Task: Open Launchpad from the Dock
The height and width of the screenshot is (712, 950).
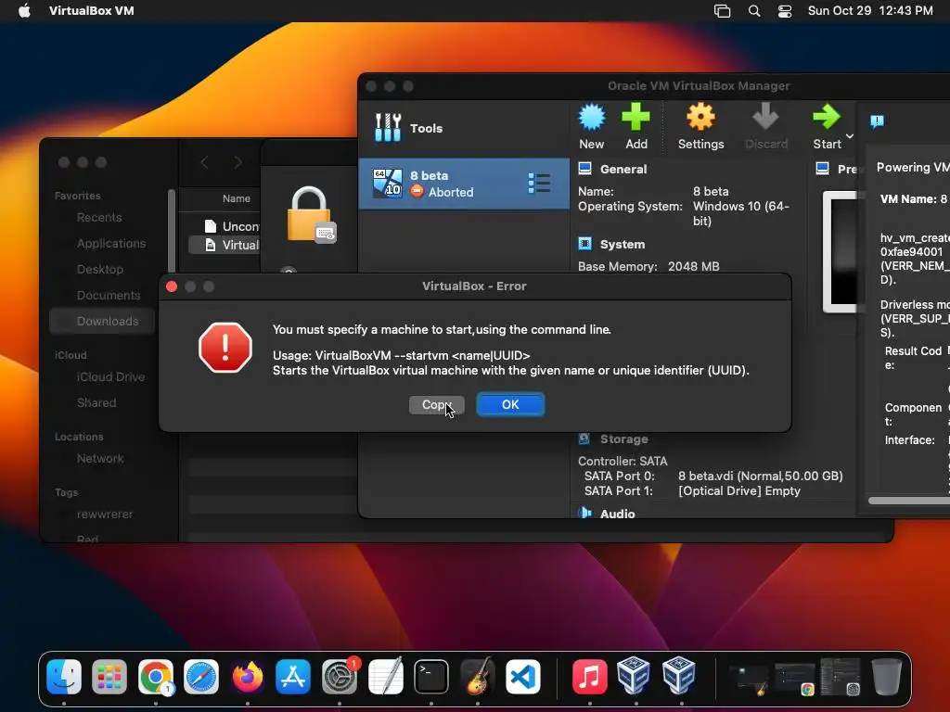Action: tap(109, 676)
